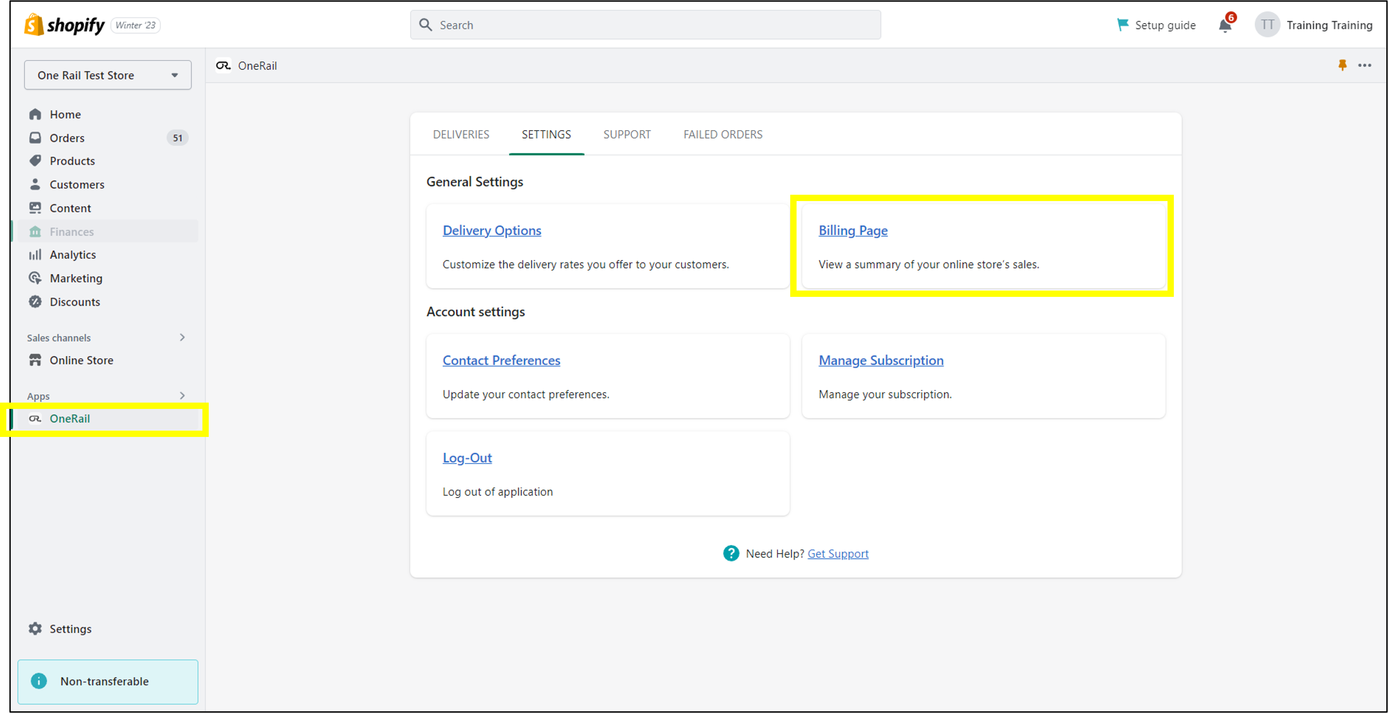Screen dimensions: 1388x713
Task: Expand the Apps section chevron
Action: (x=182, y=395)
